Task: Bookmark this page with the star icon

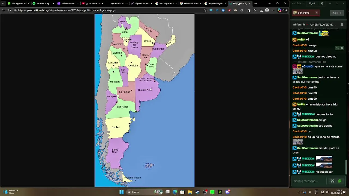Action: [x=205, y=10]
